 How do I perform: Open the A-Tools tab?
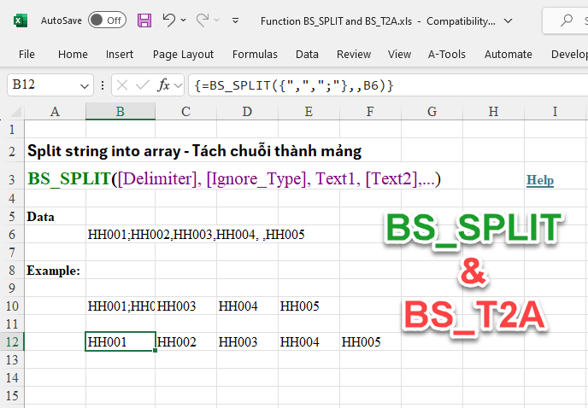pyautogui.click(x=447, y=55)
